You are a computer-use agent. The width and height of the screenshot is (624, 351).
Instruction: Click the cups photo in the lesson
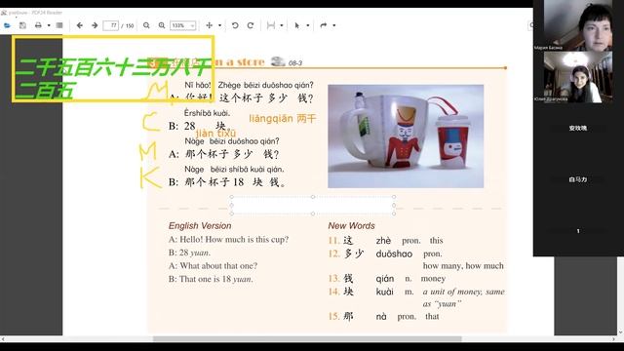click(406, 136)
